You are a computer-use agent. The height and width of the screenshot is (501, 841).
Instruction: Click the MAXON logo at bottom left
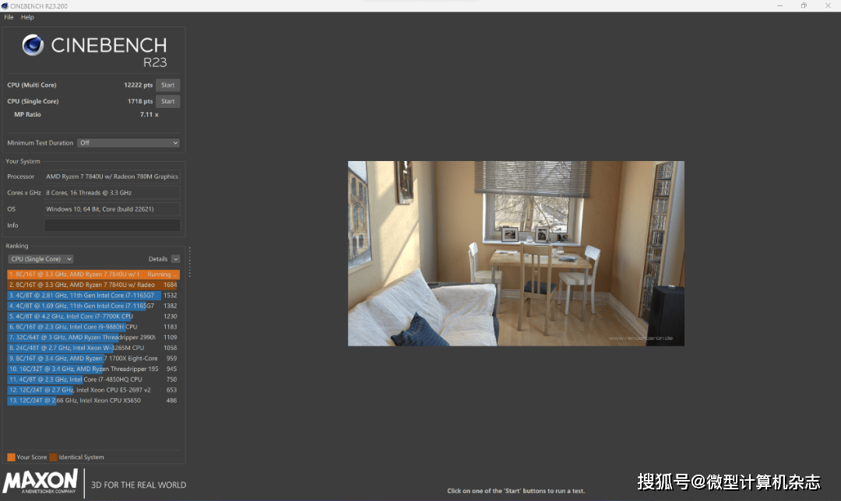(x=40, y=482)
